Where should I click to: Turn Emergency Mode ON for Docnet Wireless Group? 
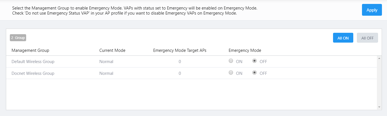pos(231,73)
